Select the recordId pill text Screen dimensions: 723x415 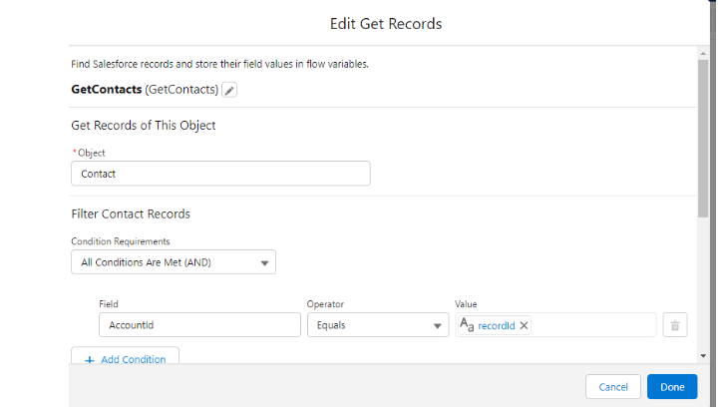pyautogui.click(x=497, y=325)
